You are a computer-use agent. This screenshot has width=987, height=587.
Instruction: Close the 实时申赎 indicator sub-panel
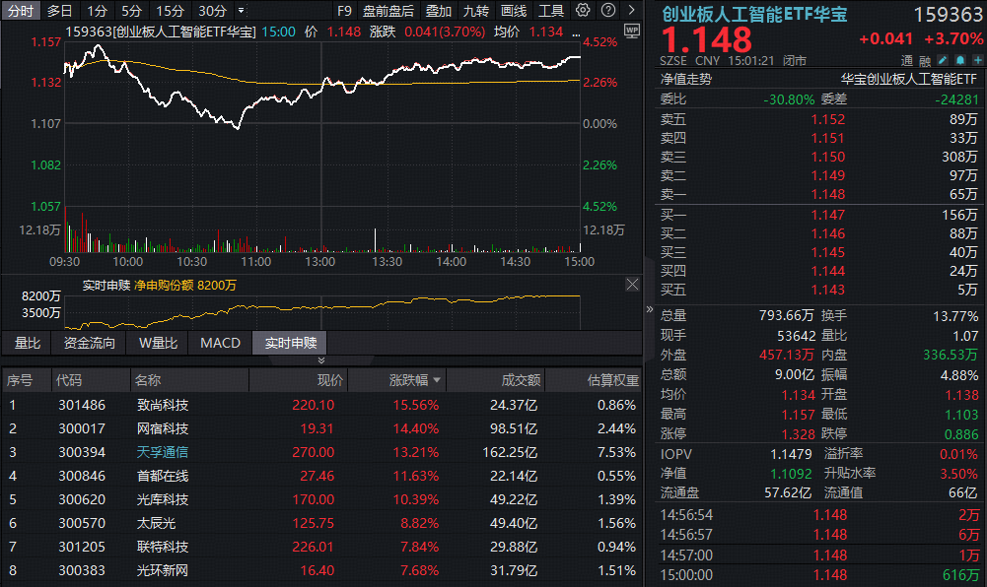(632, 285)
